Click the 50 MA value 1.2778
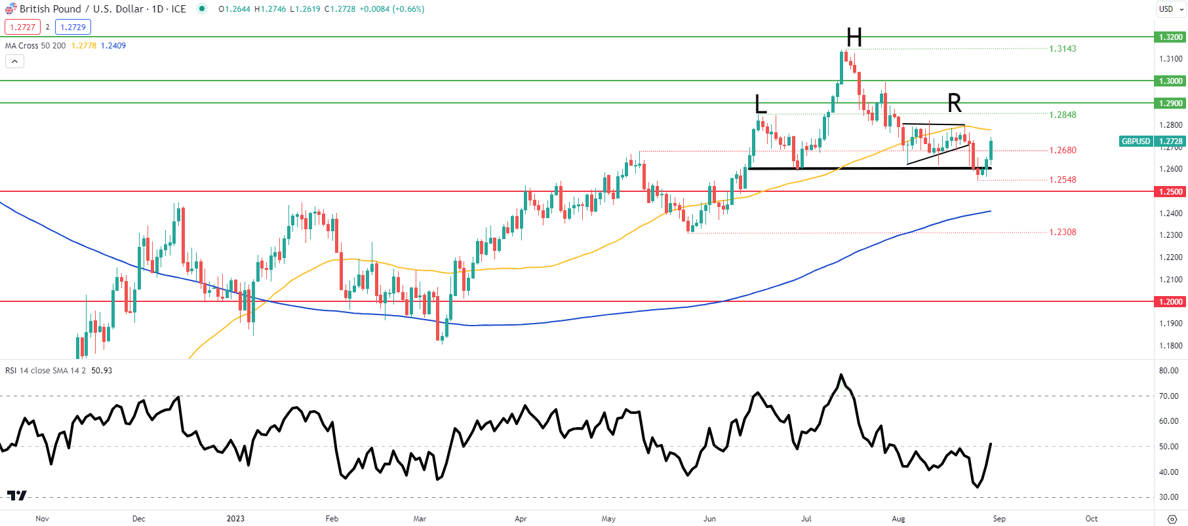This screenshot has height=526, width=1188. pos(84,45)
